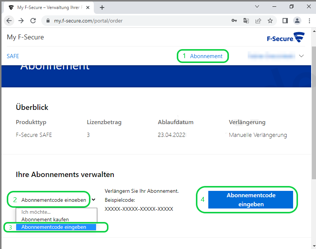Click the 'Ihre Abonnements verwalten' heading
This screenshot has width=316, height=249.
(65, 174)
